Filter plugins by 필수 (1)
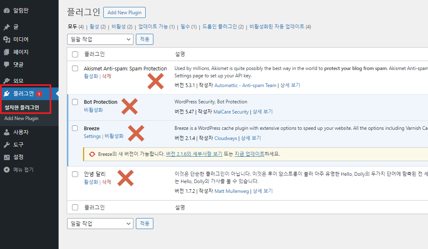 coord(189,26)
